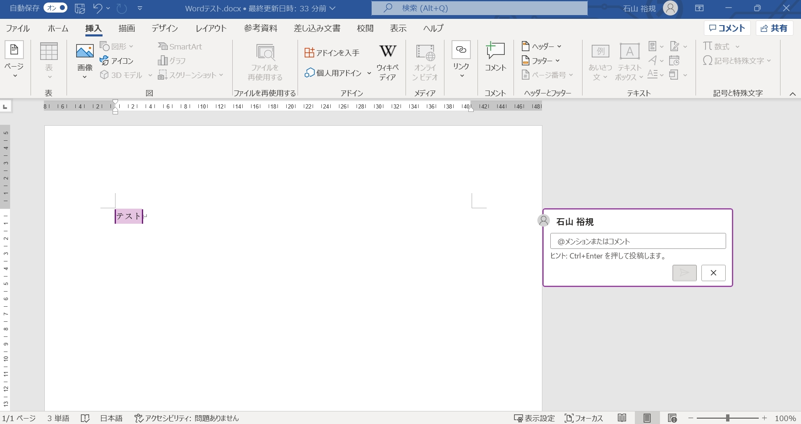Open the Drop Cap options
Screen dimensions: 801x424
656,75
